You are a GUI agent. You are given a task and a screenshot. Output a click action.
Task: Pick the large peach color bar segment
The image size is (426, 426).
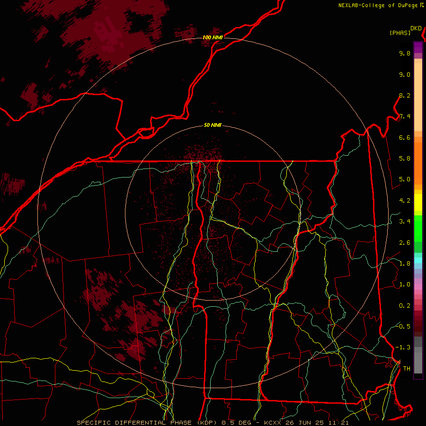pyautogui.click(x=418, y=98)
